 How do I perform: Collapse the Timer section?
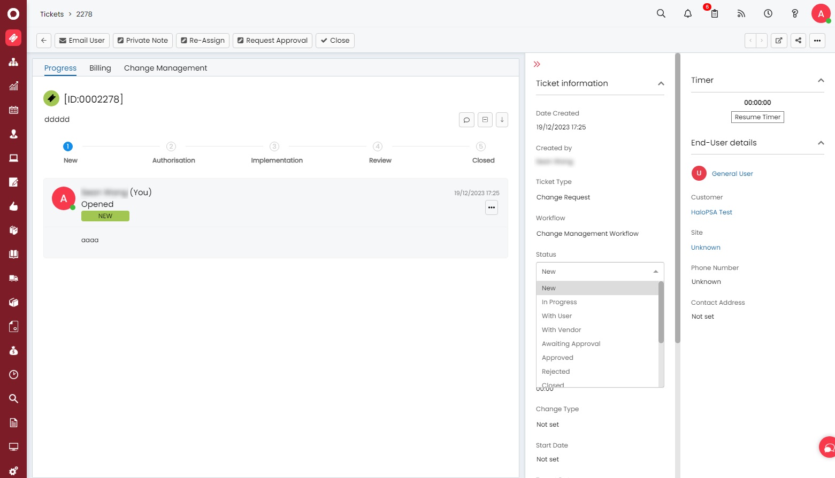(x=821, y=80)
